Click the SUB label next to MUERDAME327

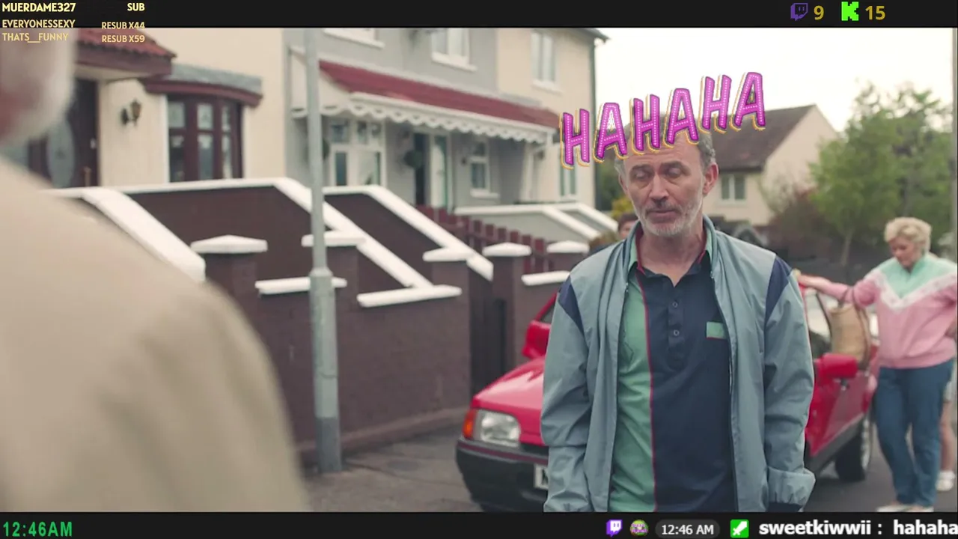[135, 7]
